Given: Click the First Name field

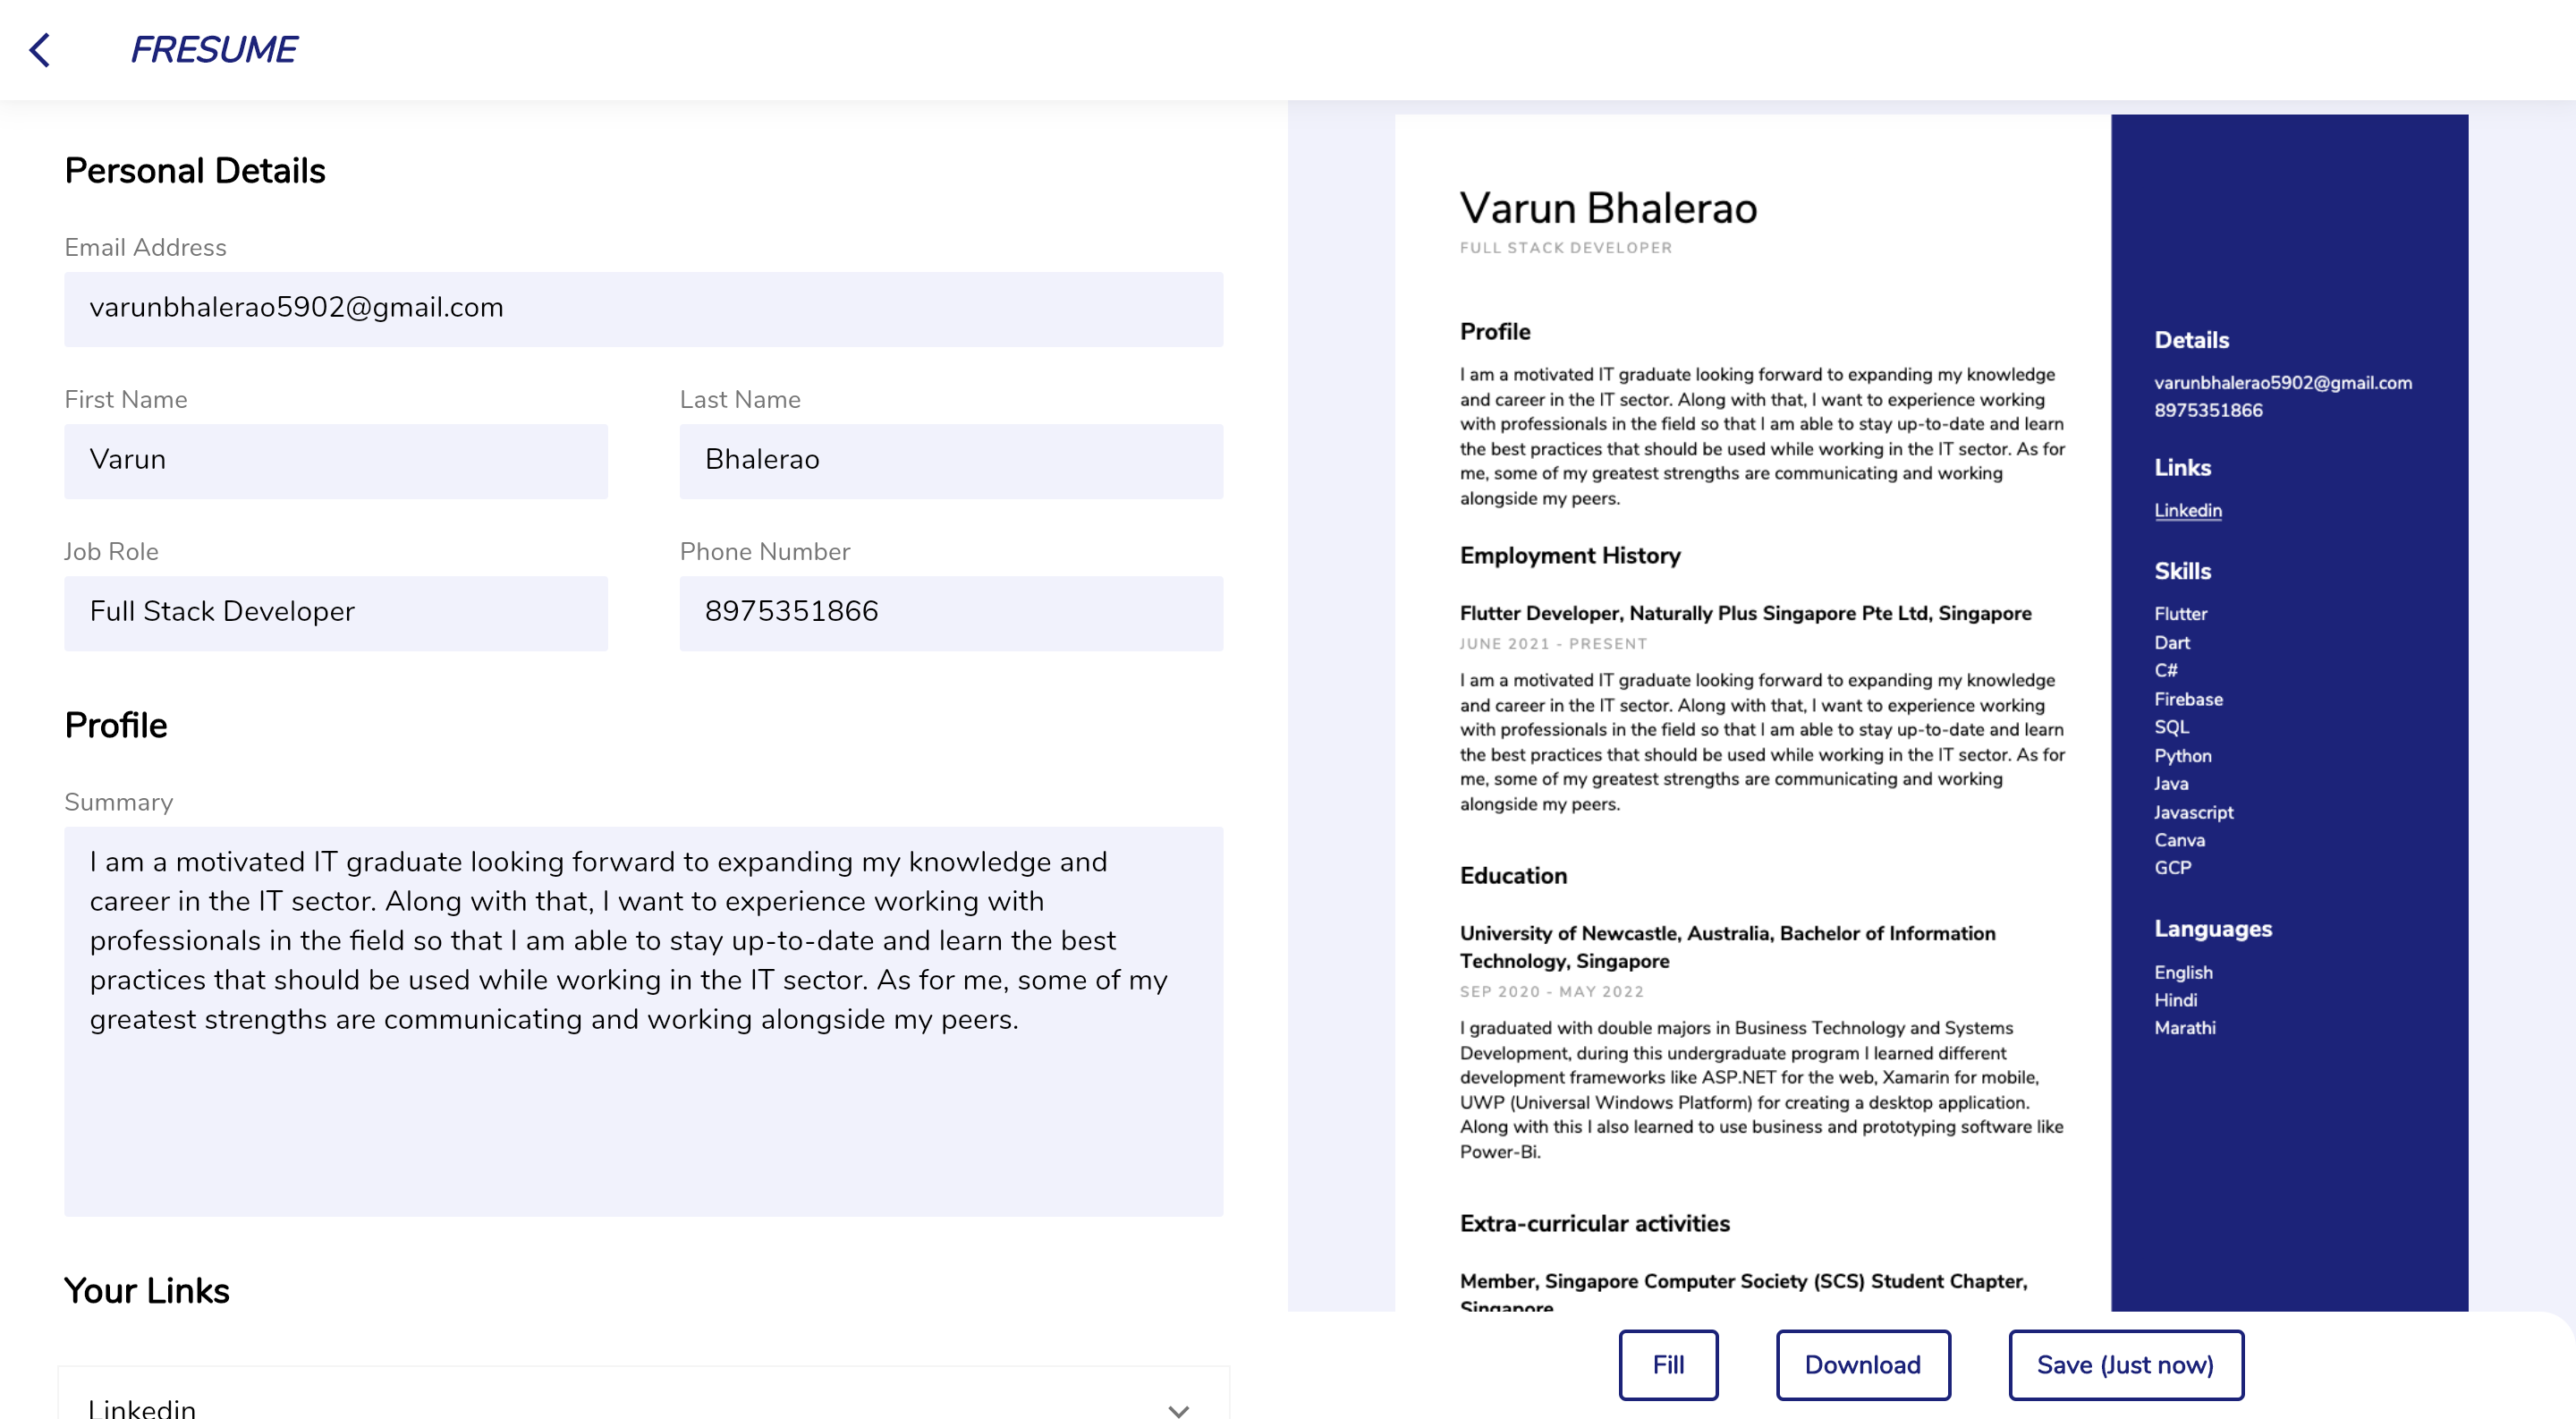Looking at the screenshot, I should (335, 461).
